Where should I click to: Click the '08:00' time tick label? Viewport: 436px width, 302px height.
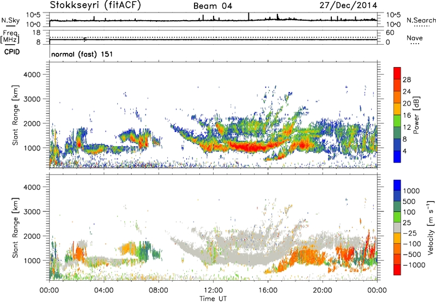tap(159, 291)
